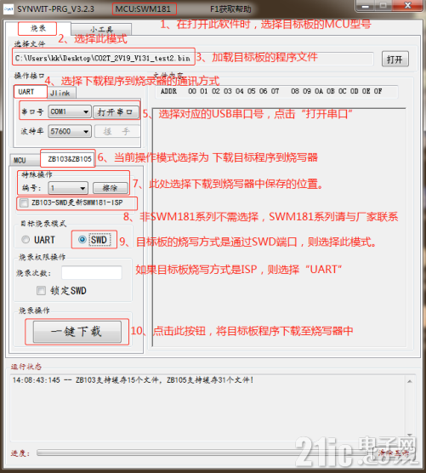
Task: Select the Jlink interface tab
Action: [x=61, y=93]
